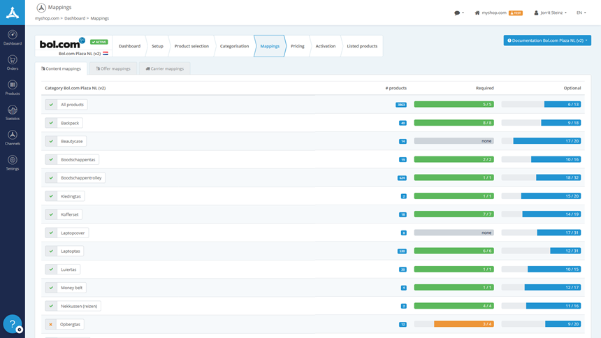
Task: Open the Opbergtas category
Action: click(x=70, y=324)
